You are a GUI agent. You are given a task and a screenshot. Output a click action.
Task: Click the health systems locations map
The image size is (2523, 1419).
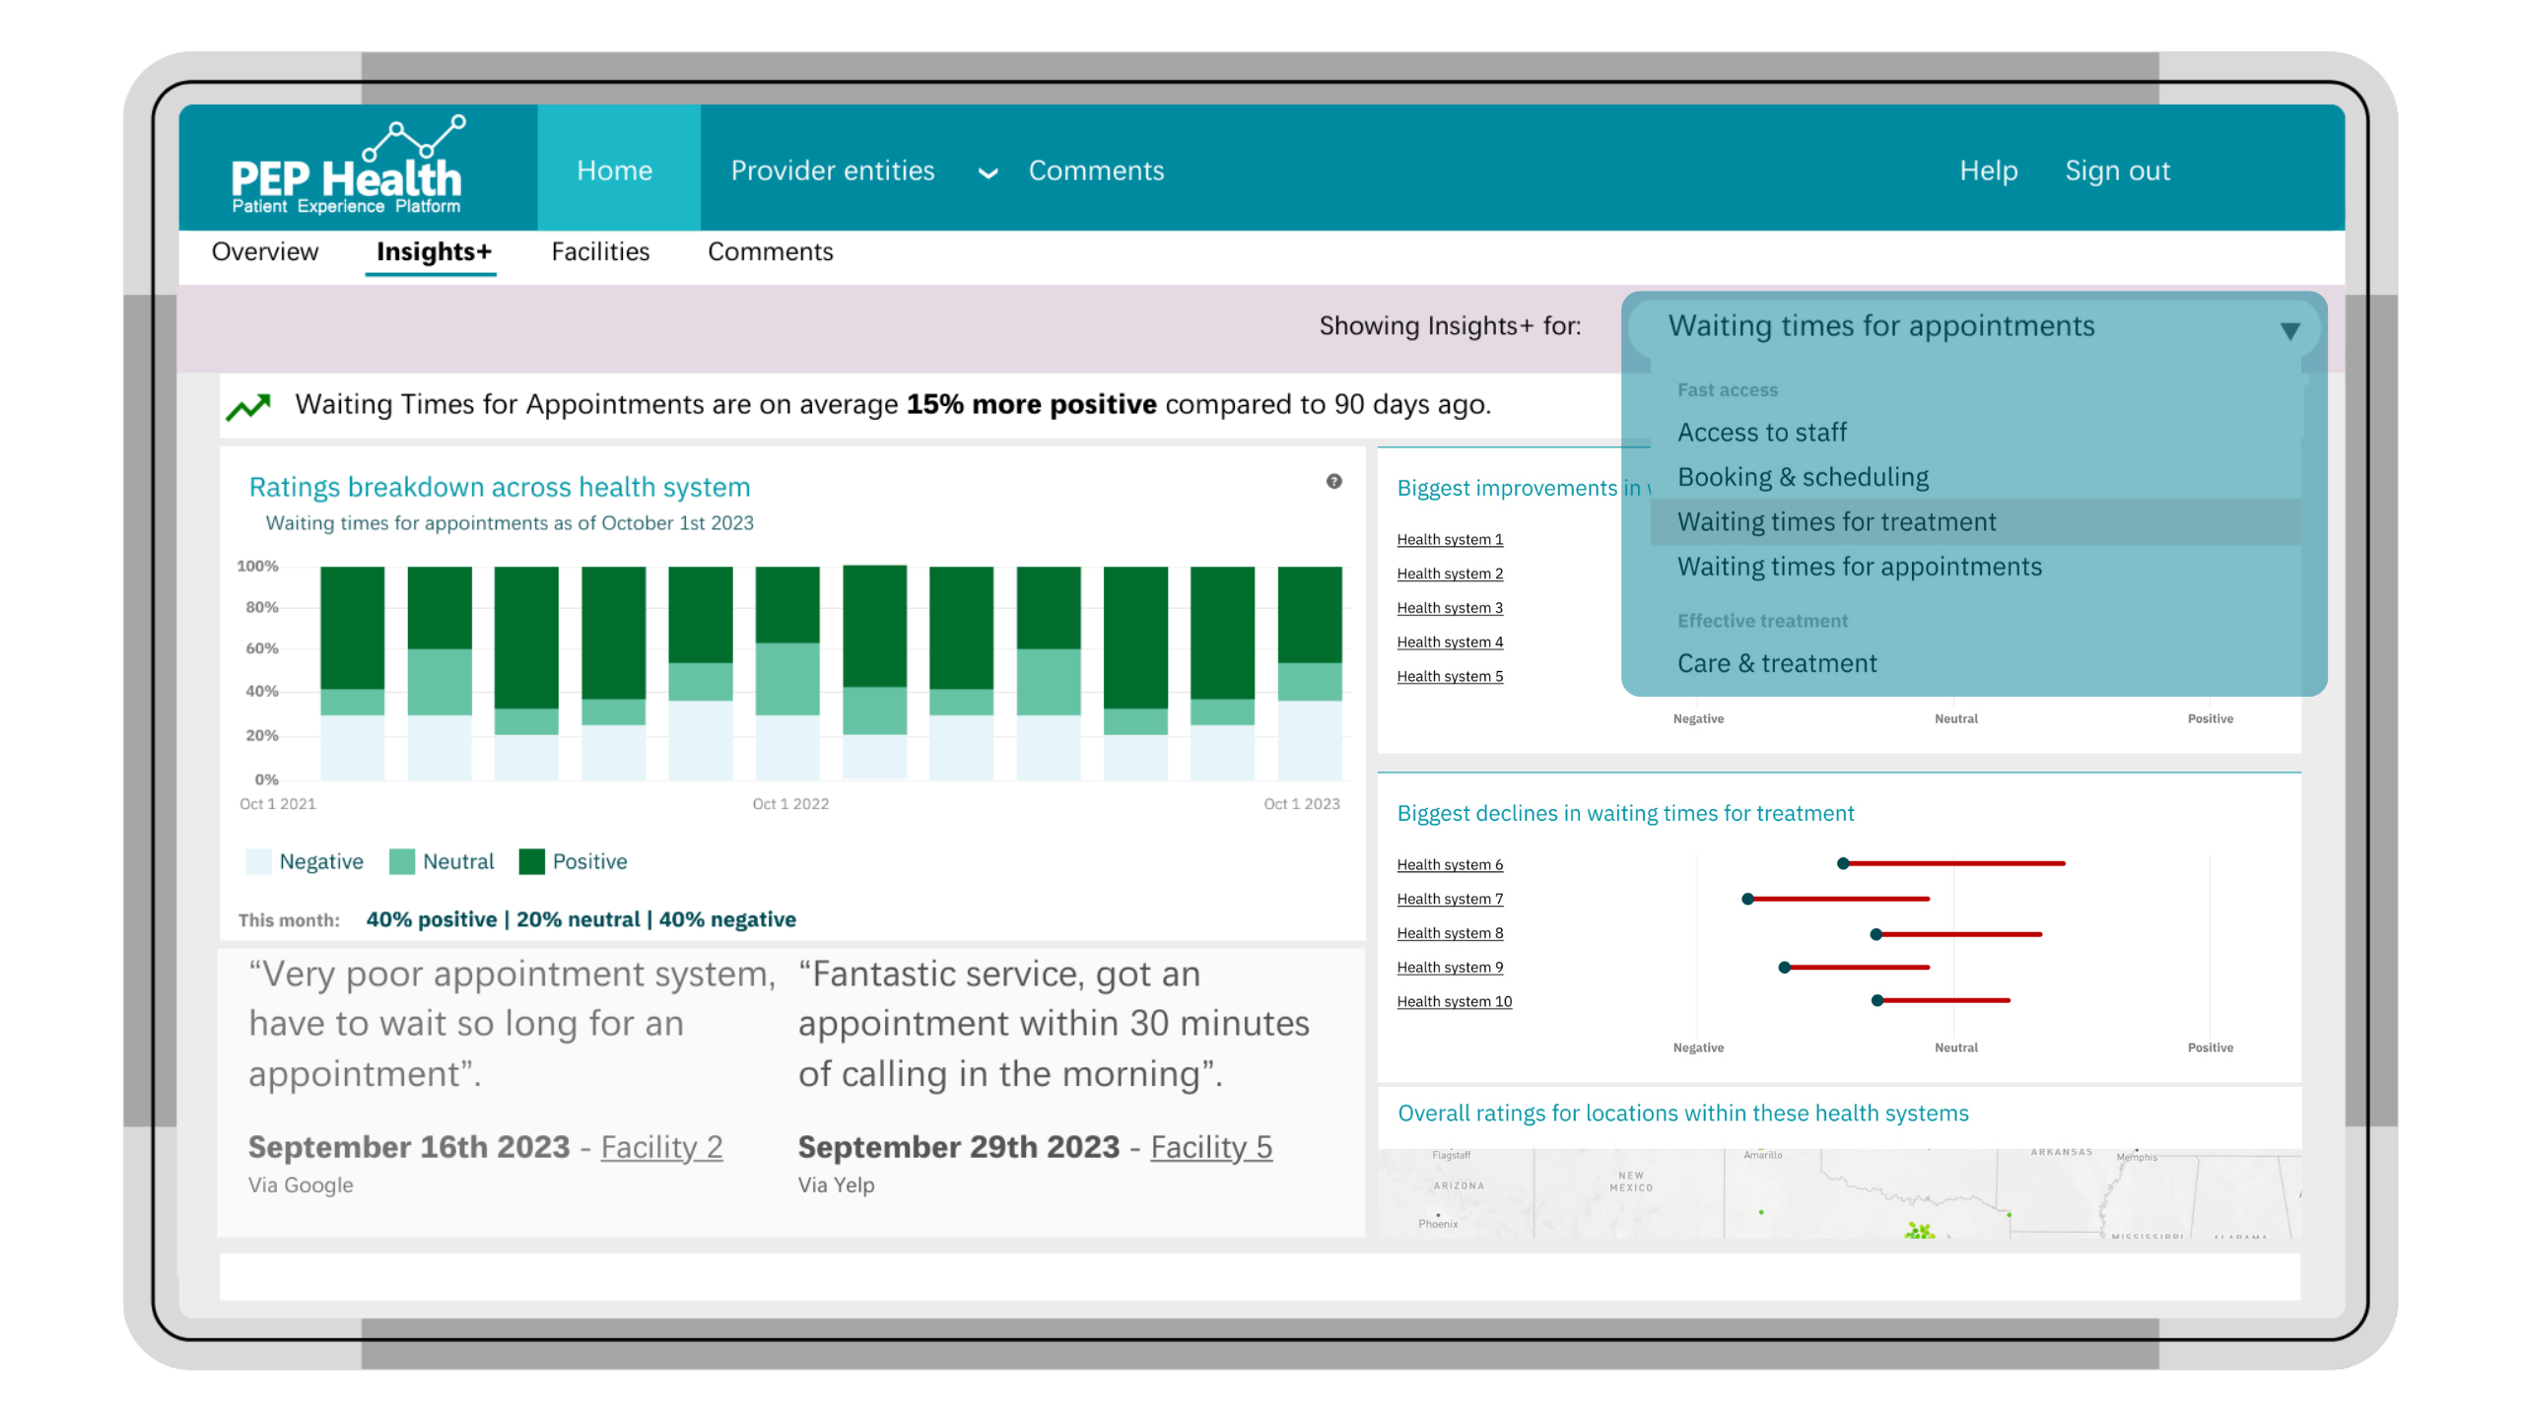[1839, 1194]
